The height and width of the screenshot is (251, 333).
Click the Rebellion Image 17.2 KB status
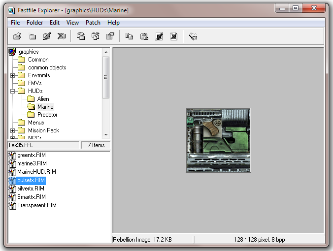(x=152, y=240)
